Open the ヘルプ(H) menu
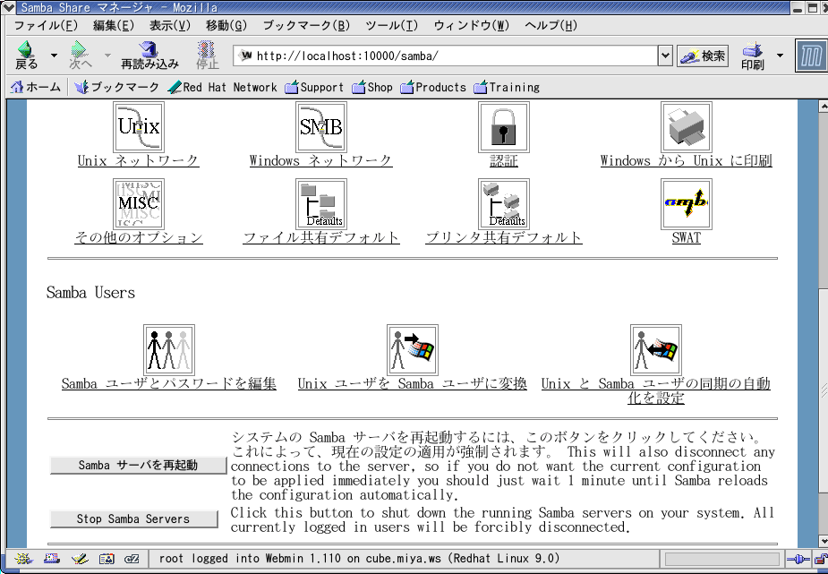Image resolution: width=828 pixels, height=574 pixels. click(551, 25)
